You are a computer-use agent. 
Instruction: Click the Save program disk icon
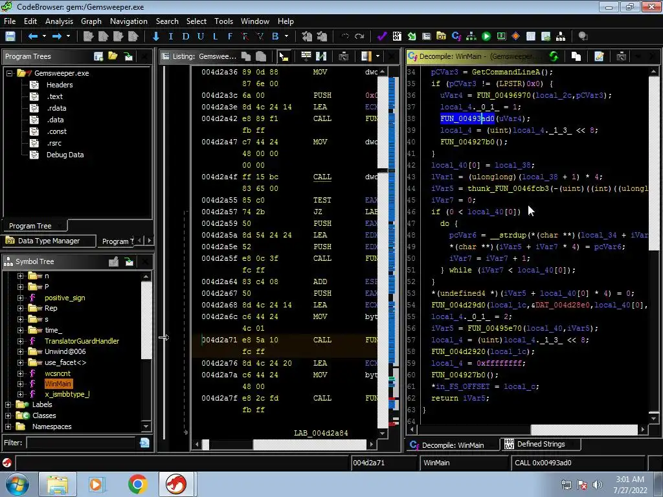(10, 36)
